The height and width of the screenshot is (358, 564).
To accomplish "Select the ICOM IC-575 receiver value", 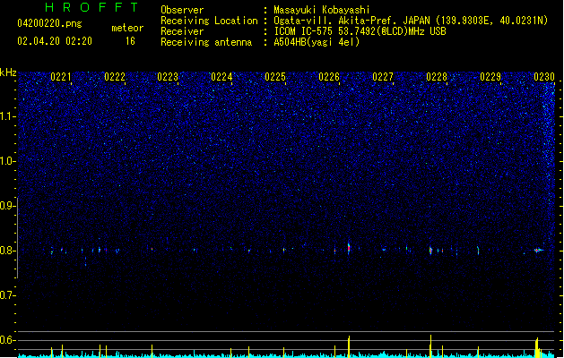I will (360, 31).
